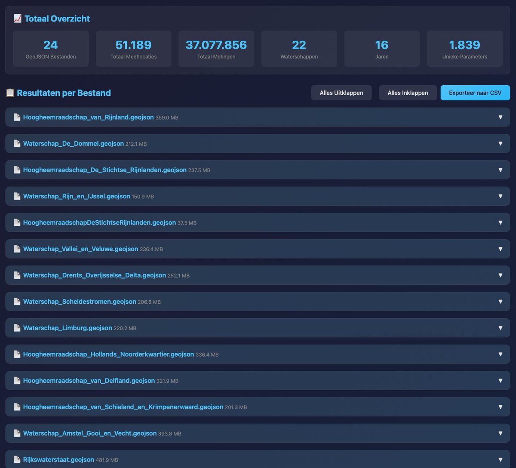This screenshot has height=468, width=516.
Task: Click the 16 Jaren stat card
Action: (x=382, y=49)
